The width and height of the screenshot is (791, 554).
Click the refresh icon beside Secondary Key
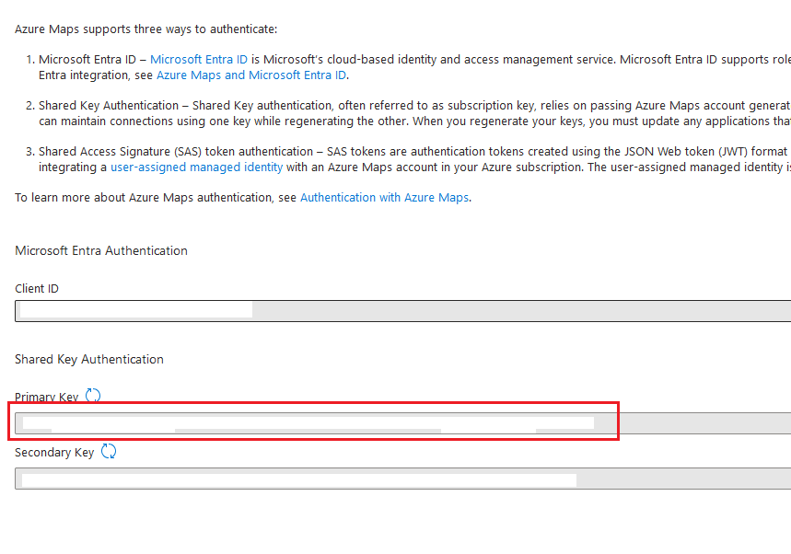(109, 451)
